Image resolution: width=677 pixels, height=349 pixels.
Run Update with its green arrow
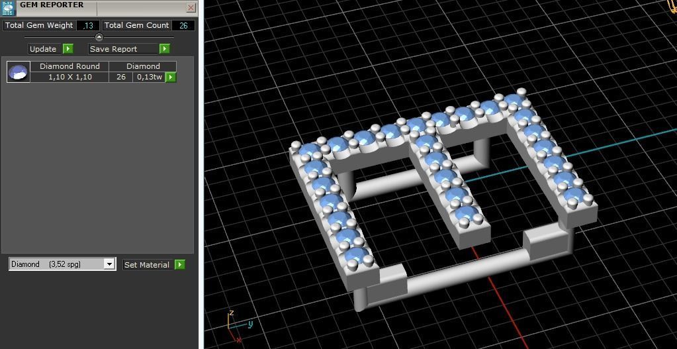68,49
